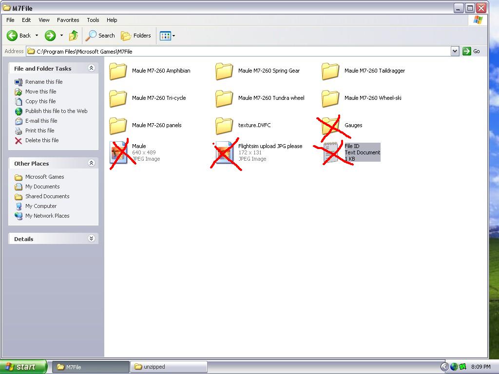Select Maule M7-260 Taildragger folder icon

(x=330, y=71)
